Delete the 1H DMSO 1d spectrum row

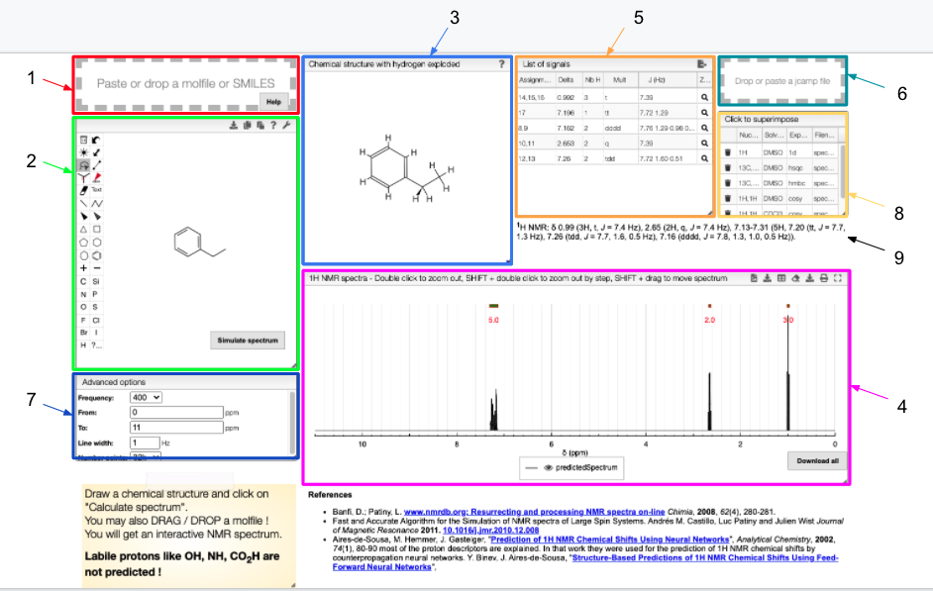click(x=727, y=152)
